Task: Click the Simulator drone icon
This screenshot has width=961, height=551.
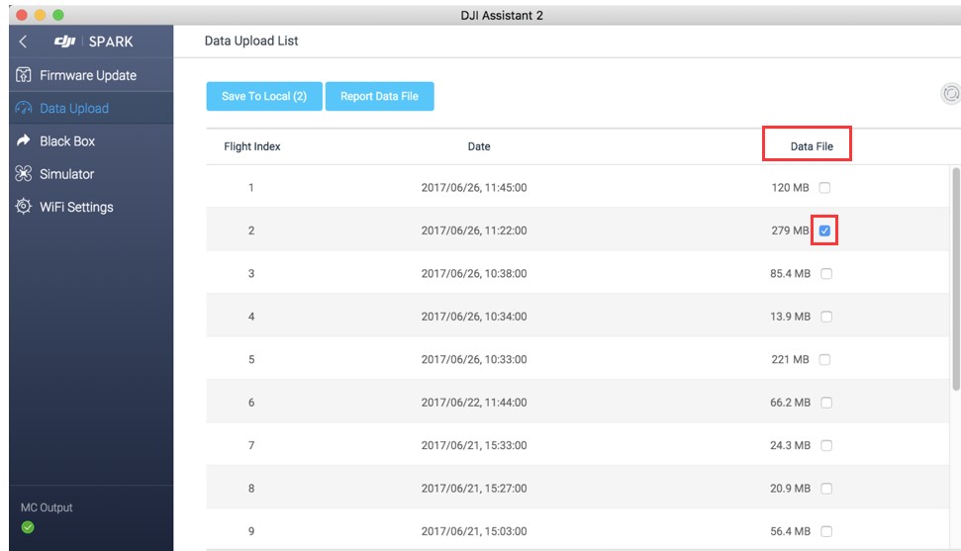Action: point(24,173)
